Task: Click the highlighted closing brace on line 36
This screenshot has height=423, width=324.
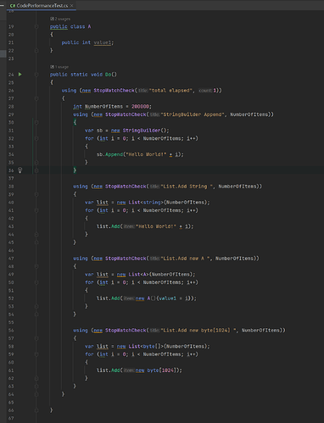Action: (x=75, y=170)
